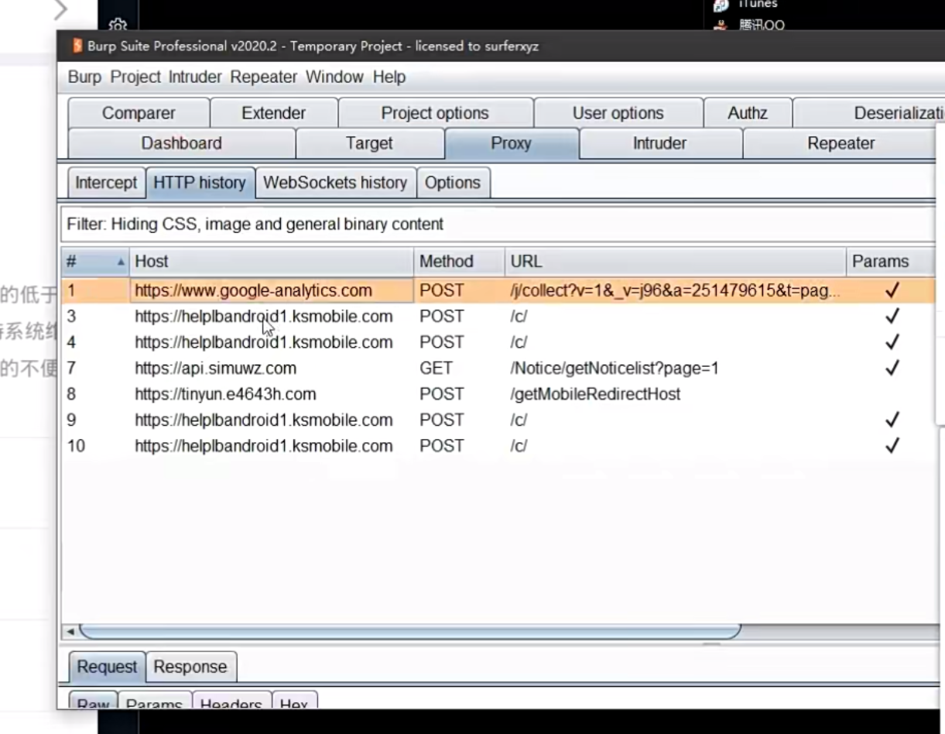The height and width of the screenshot is (734, 945).
Task: Open the Repeater tool tab
Action: (841, 143)
